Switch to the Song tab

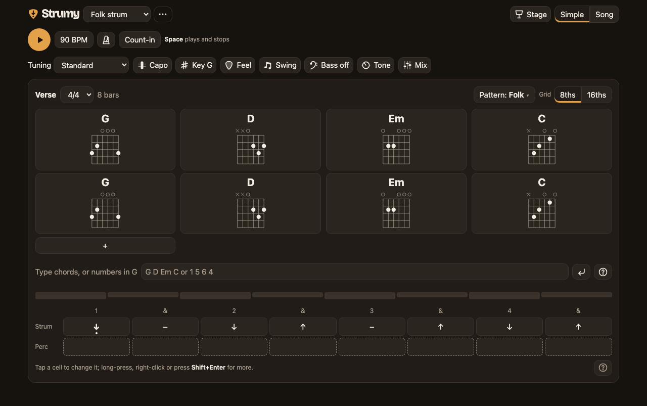[x=604, y=15]
